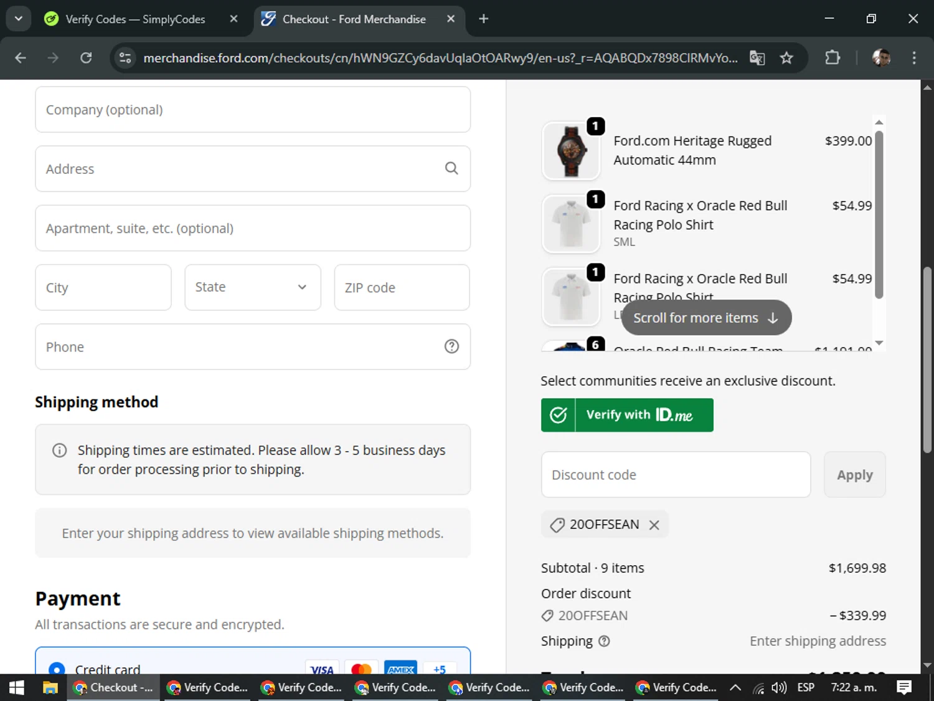The height and width of the screenshot is (701, 934).
Task: Click the page vertical scrollbar thumb
Action: [x=927, y=360]
